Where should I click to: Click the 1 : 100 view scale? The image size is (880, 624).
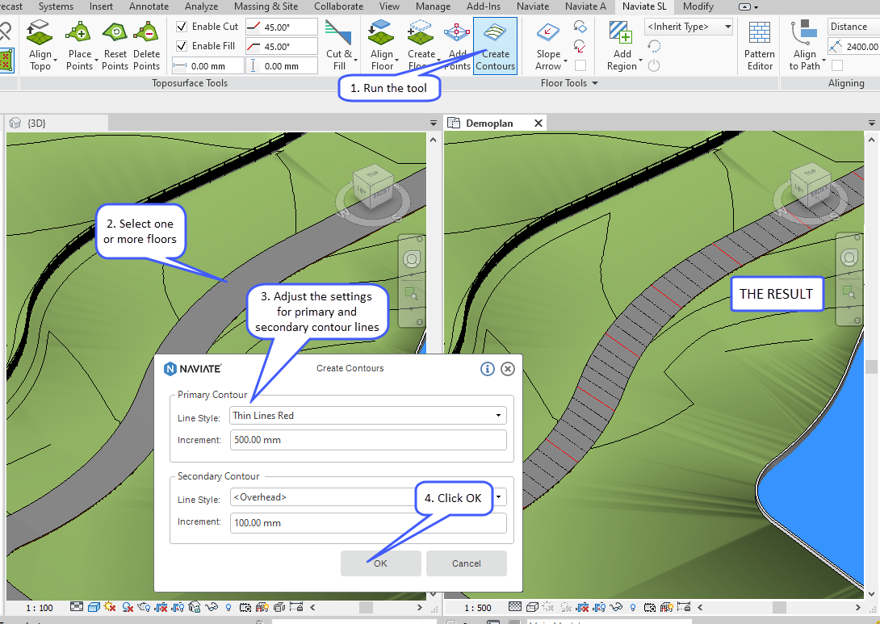point(40,608)
